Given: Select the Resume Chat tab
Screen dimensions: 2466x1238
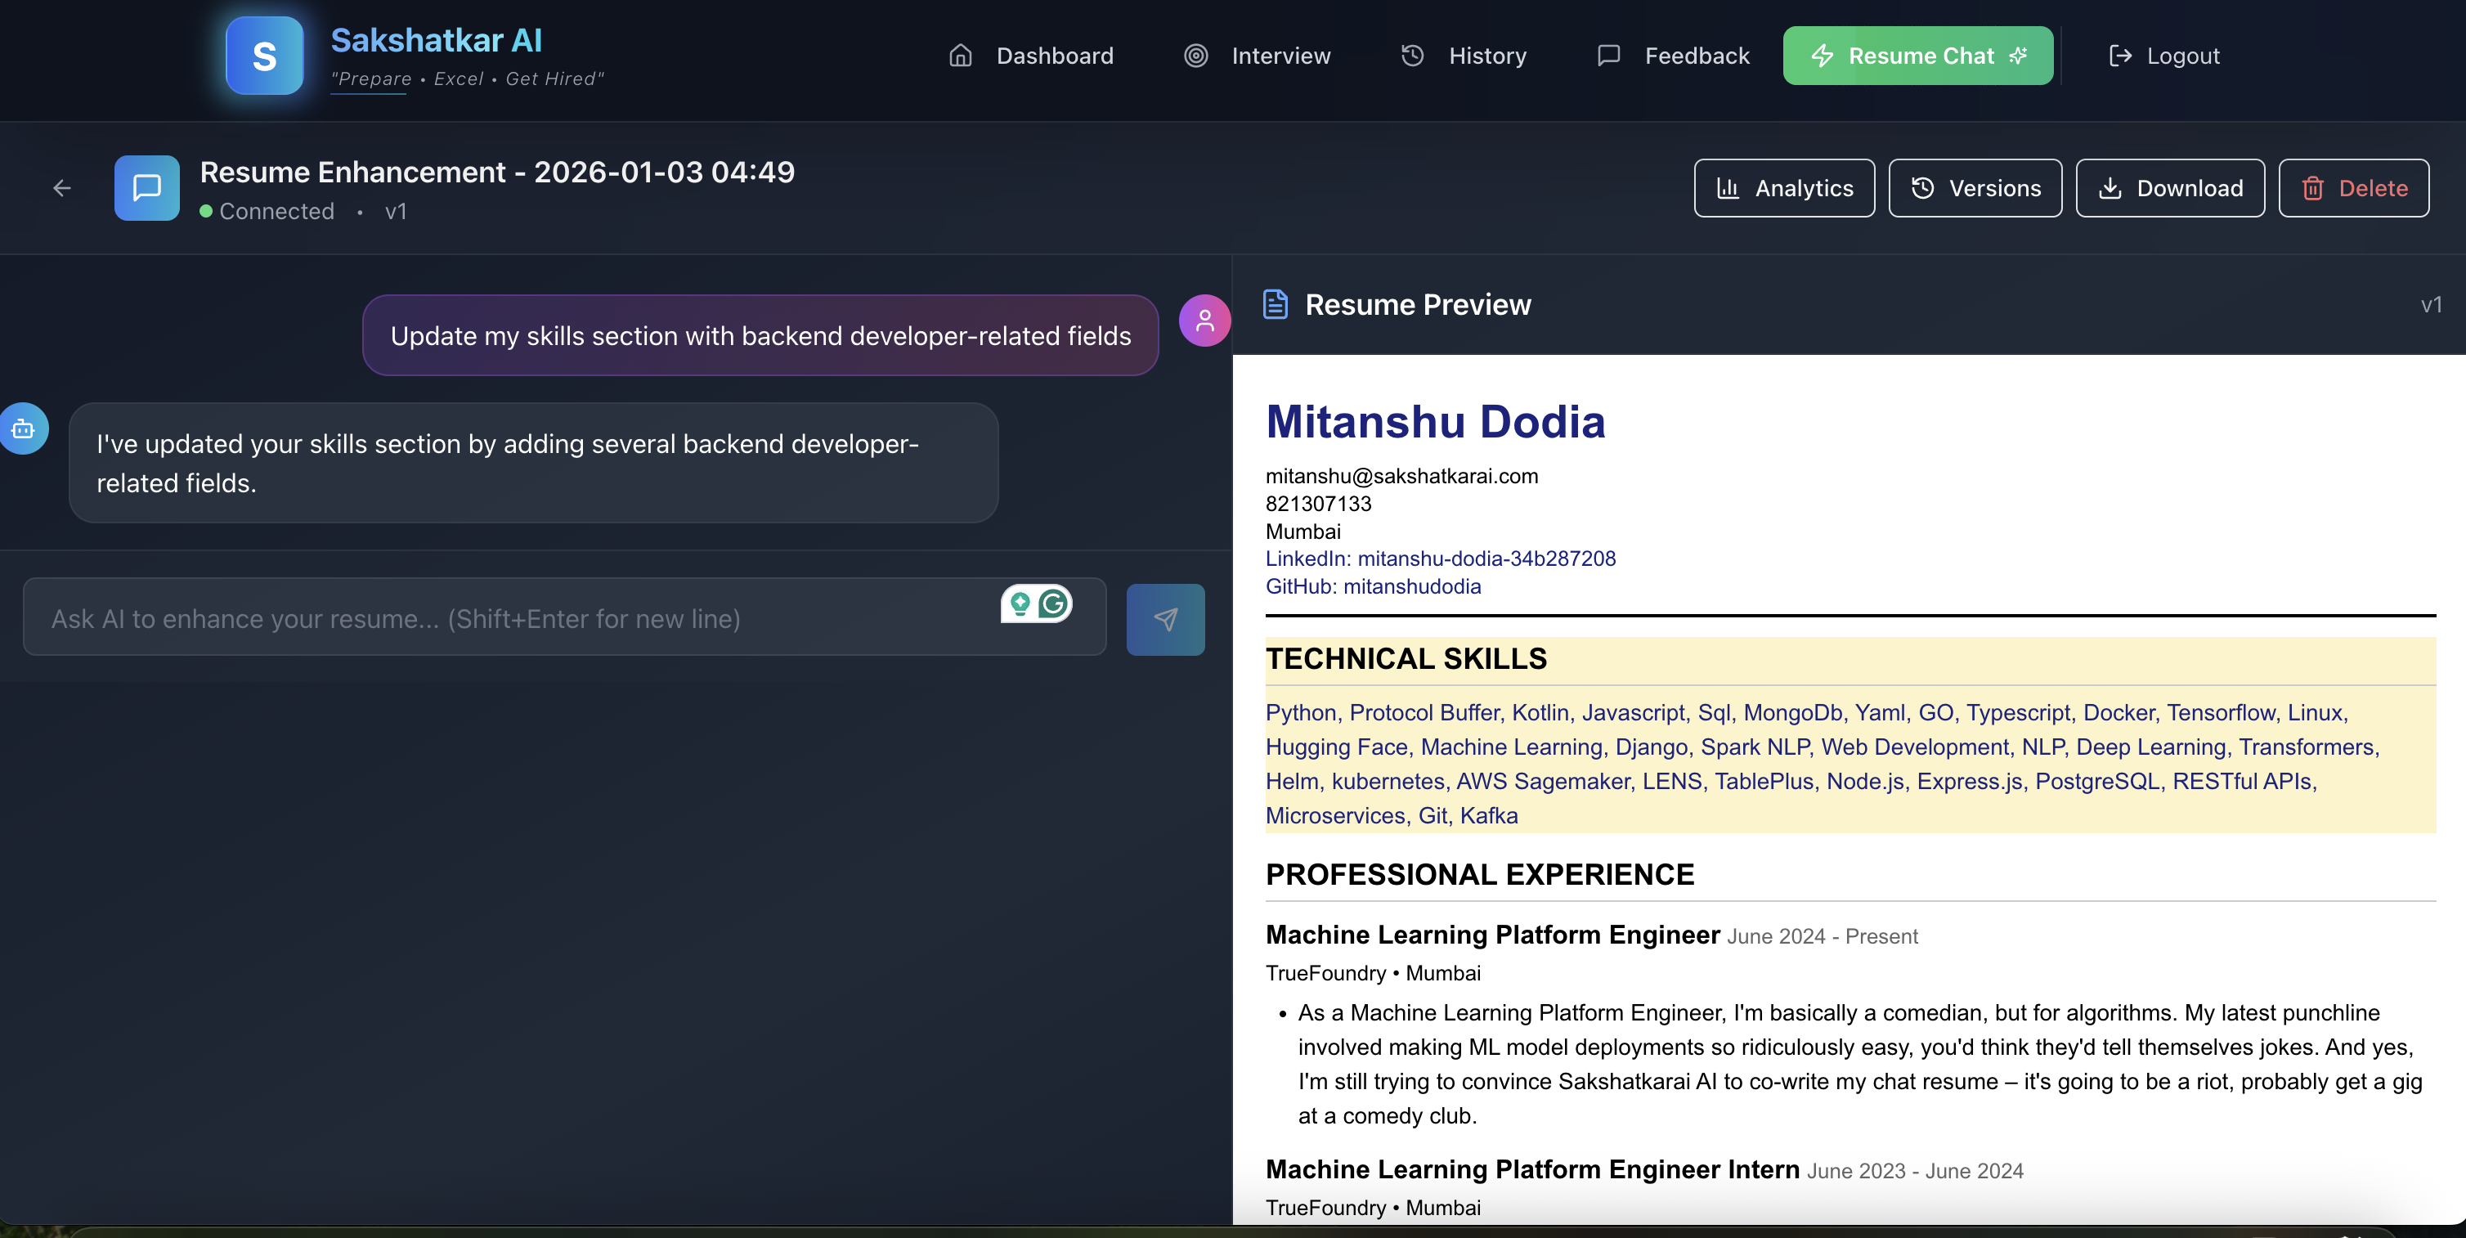Looking at the screenshot, I should coord(1917,56).
